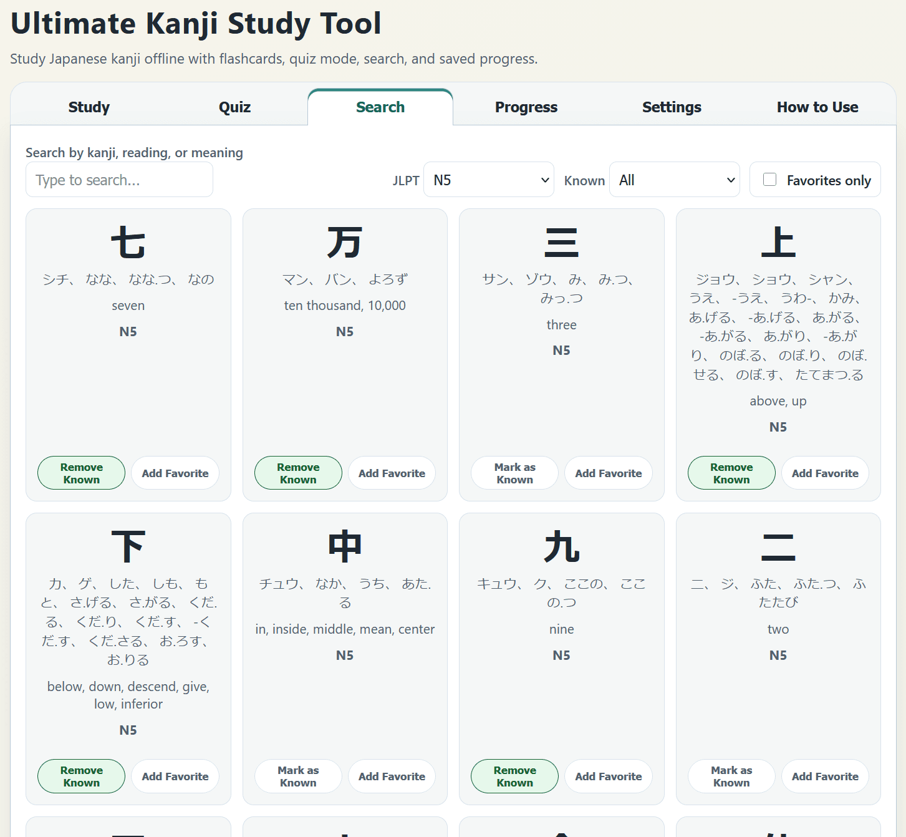
Task: Click the 'above, up' meaning text
Action: click(778, 401)
